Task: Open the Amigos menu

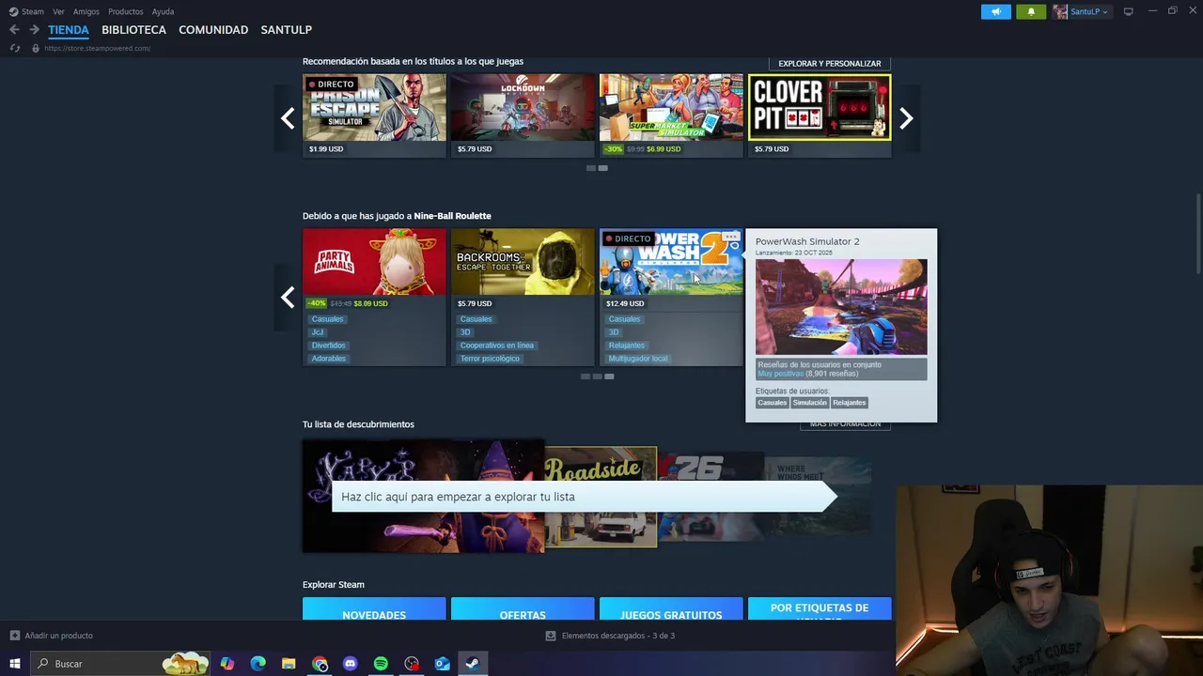Action: [86, 11]
